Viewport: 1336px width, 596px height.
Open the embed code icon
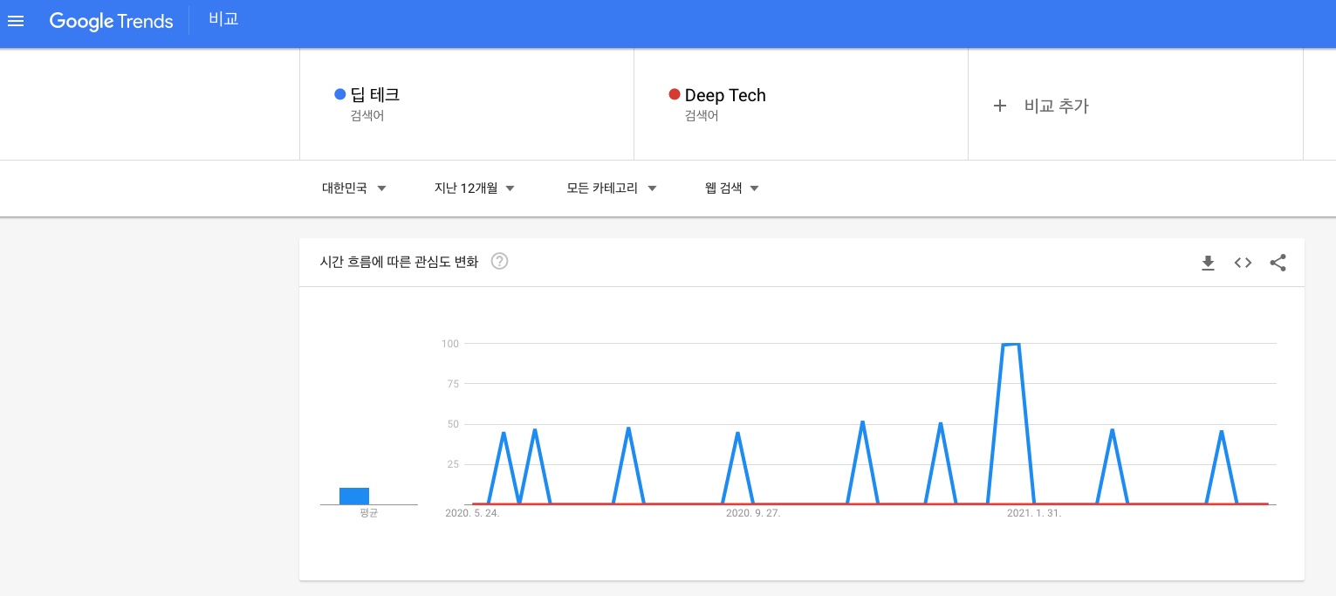[1243, 263]
